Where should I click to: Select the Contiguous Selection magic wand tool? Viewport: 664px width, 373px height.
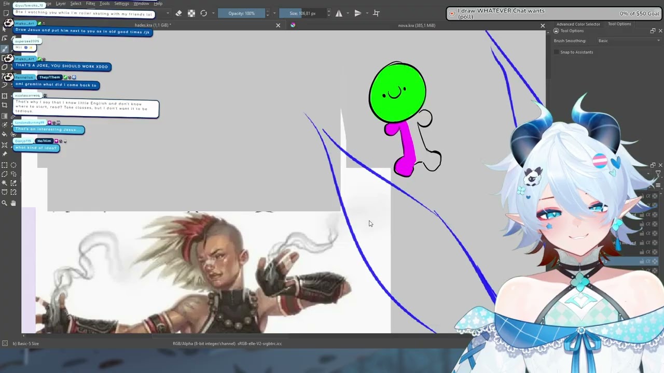point(5,183)
